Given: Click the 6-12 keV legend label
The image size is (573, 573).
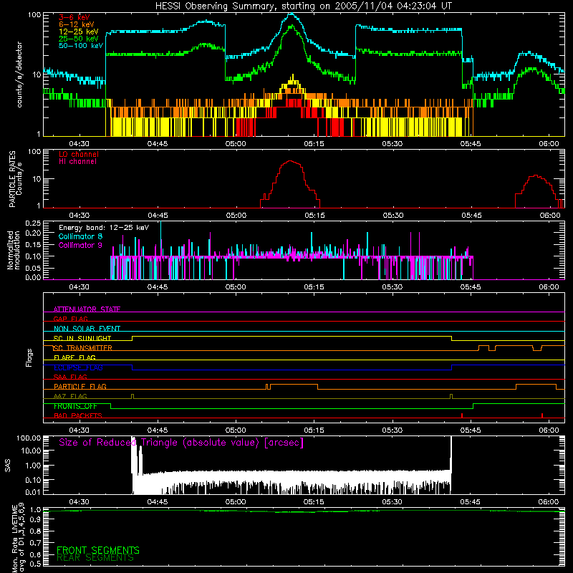Looking at the screenshot, I should (x=76, y=24).
